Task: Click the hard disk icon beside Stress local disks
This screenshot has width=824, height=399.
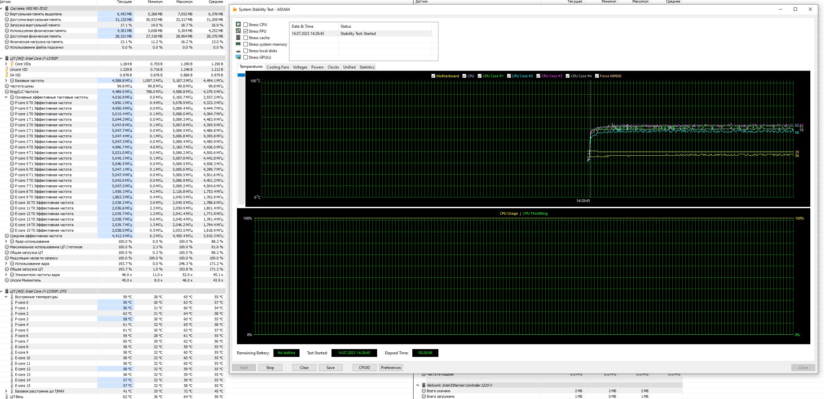Action: pyautogui.click(x=238, y=51)
